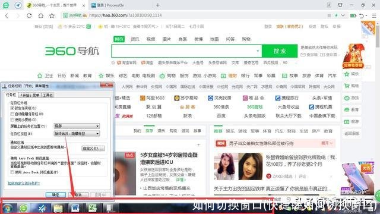The width and height of the screenshot is (380, 214).
Task: Open the taskbar customization help link
Action: pyautogui.click(x=24, y=183)
